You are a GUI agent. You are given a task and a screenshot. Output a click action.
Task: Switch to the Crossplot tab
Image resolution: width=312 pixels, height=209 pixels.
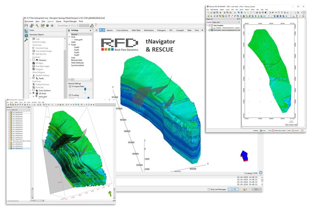(180, 30)
